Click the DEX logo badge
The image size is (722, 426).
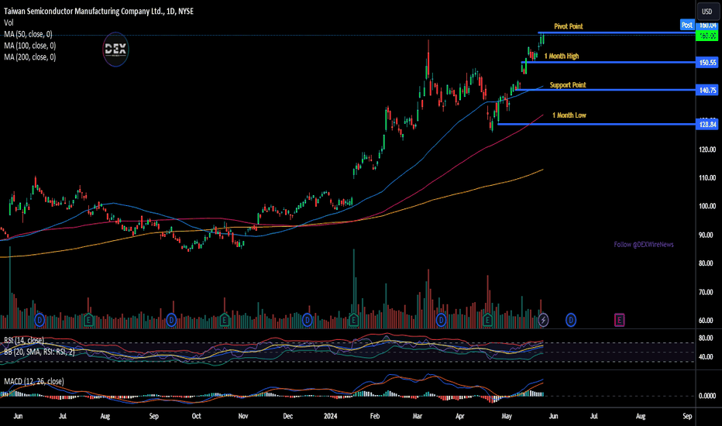point(115,50)
